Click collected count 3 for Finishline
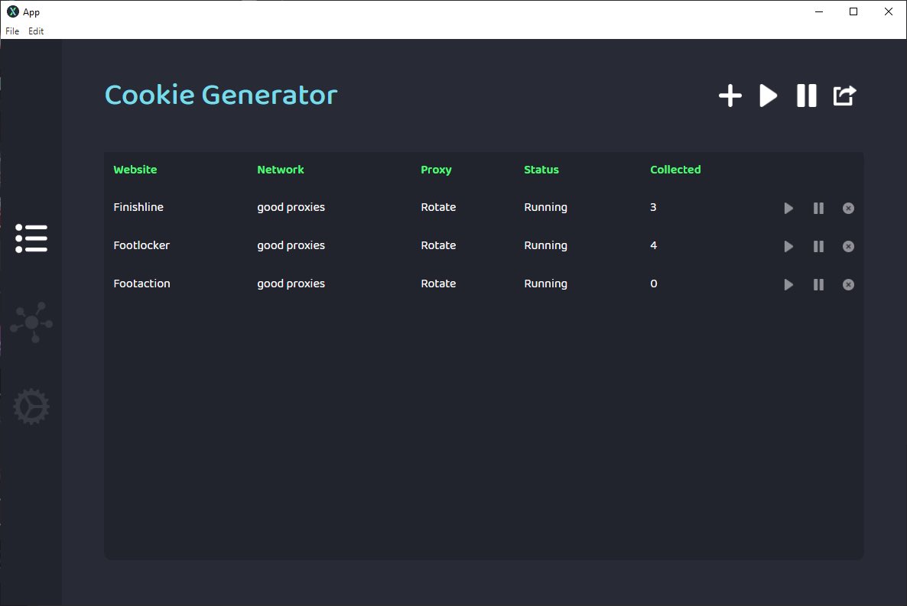This screenshot has width=907, height=606. click(653, 207)
